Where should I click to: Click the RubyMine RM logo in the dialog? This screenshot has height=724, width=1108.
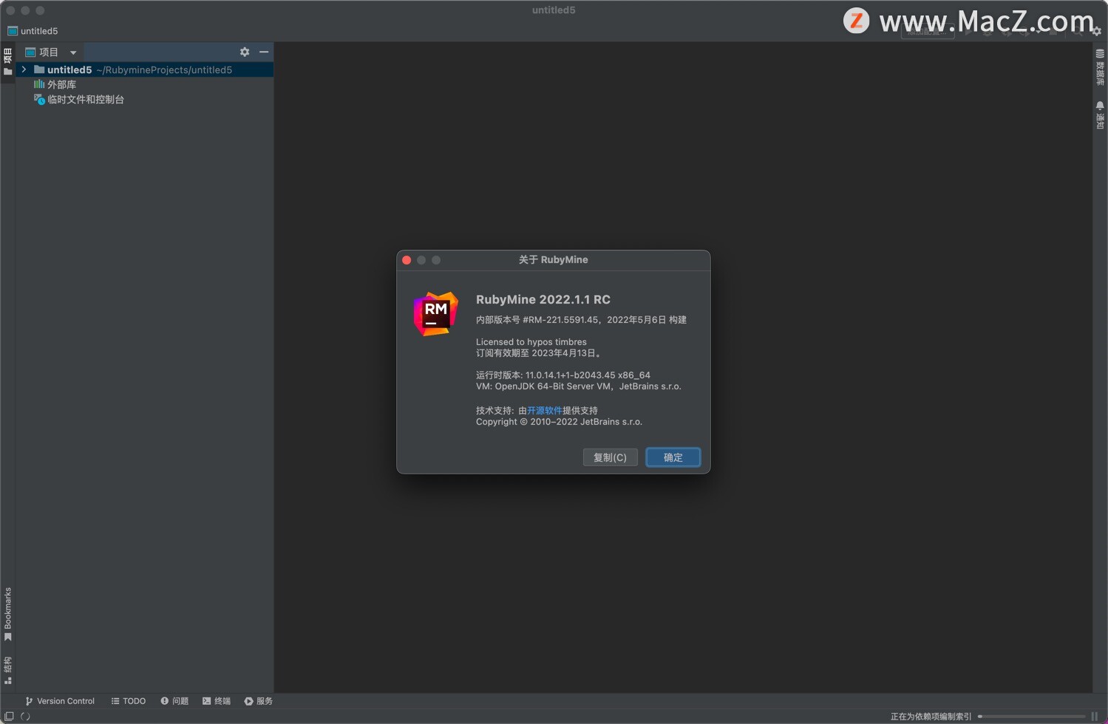click(x=435, y=314)
